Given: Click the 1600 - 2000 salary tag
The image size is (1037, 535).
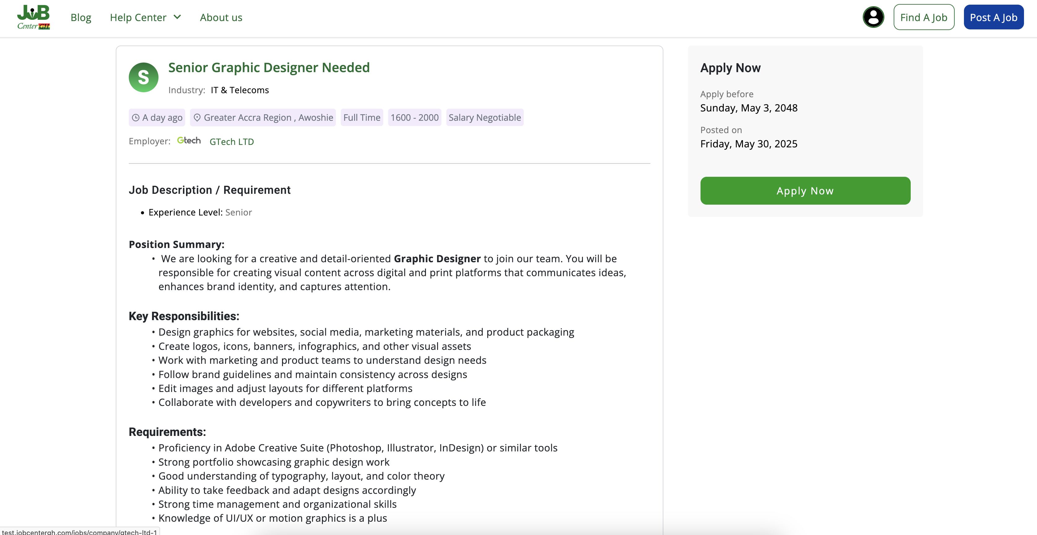Looking at the screenshot, I should point(414,118).
